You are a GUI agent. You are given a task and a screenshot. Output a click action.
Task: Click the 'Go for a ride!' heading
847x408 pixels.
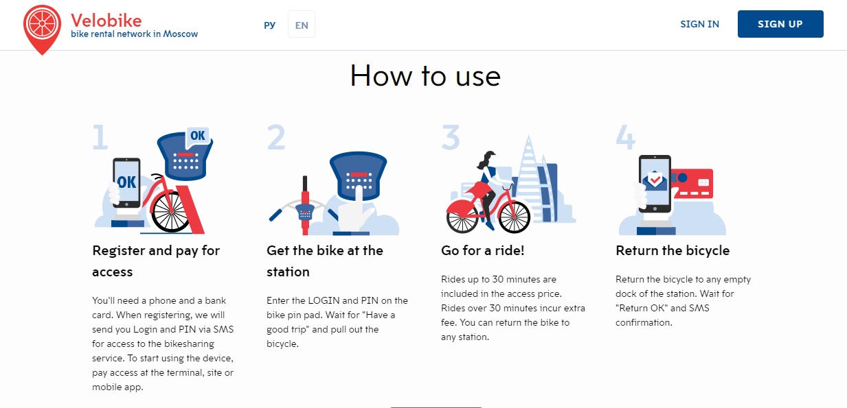coord(483,250)
